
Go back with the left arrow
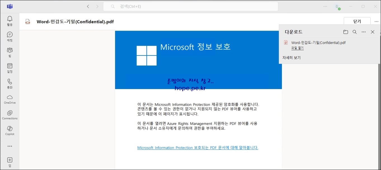[x=88, y=6]
